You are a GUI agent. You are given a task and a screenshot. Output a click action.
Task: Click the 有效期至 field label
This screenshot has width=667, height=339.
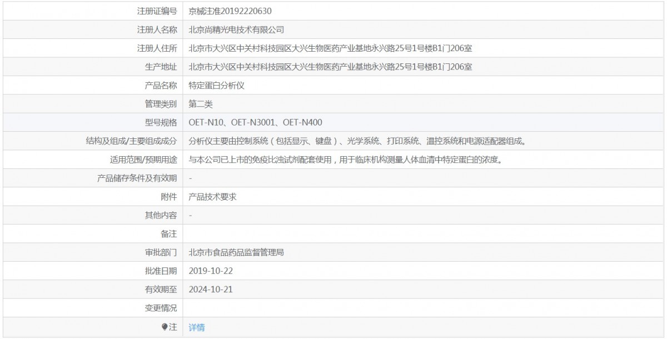point(161,290)
